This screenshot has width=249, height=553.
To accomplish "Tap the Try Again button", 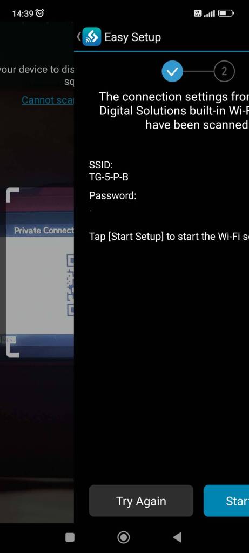I will 141,501.
